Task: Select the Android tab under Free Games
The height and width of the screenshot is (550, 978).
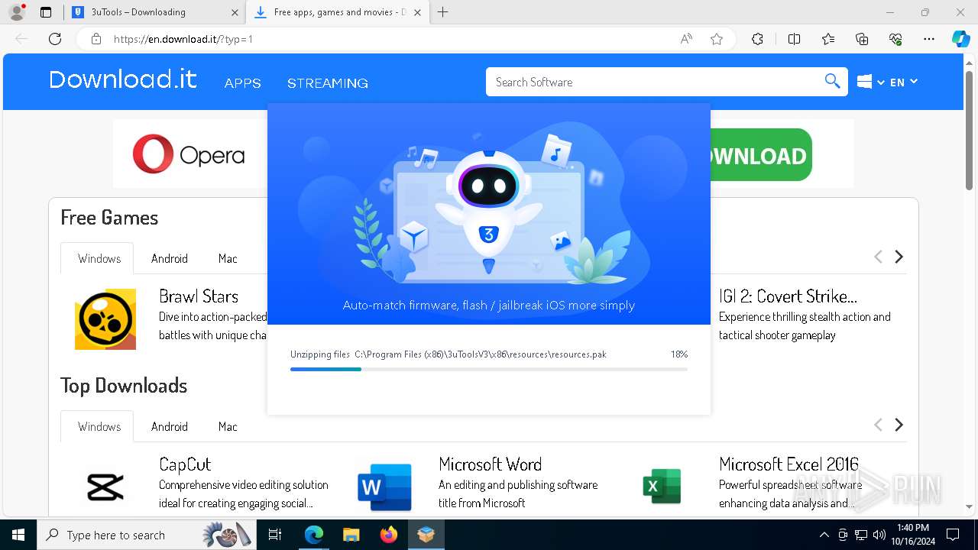Action: 170,258
